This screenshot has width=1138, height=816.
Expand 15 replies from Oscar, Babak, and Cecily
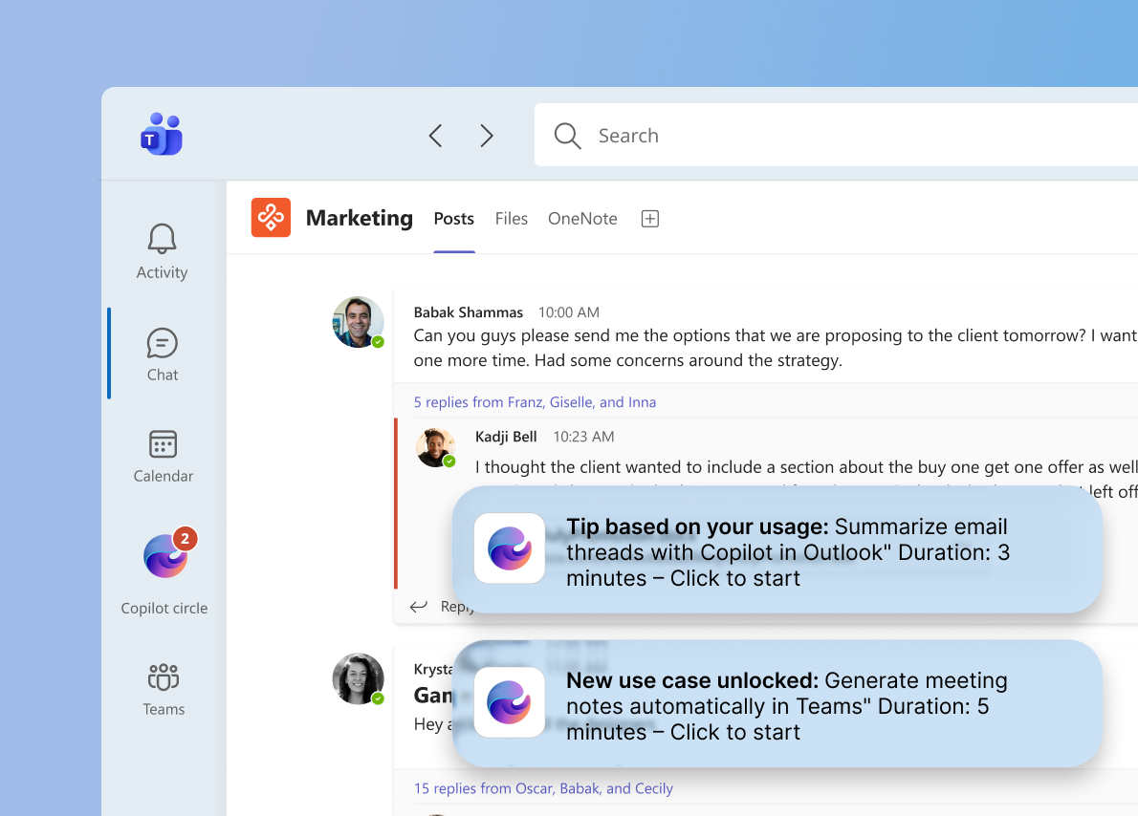click(543, 788)
